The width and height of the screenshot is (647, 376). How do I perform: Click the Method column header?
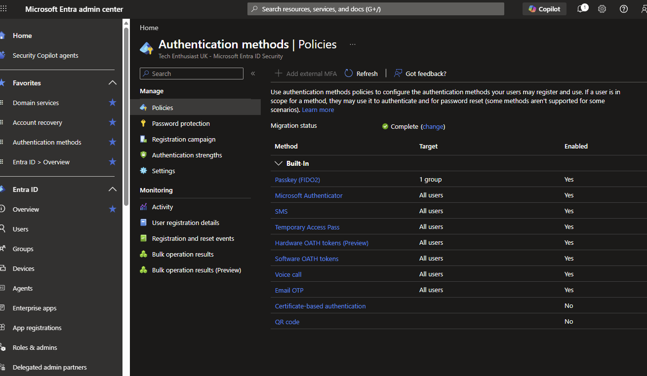pos(286,146)
